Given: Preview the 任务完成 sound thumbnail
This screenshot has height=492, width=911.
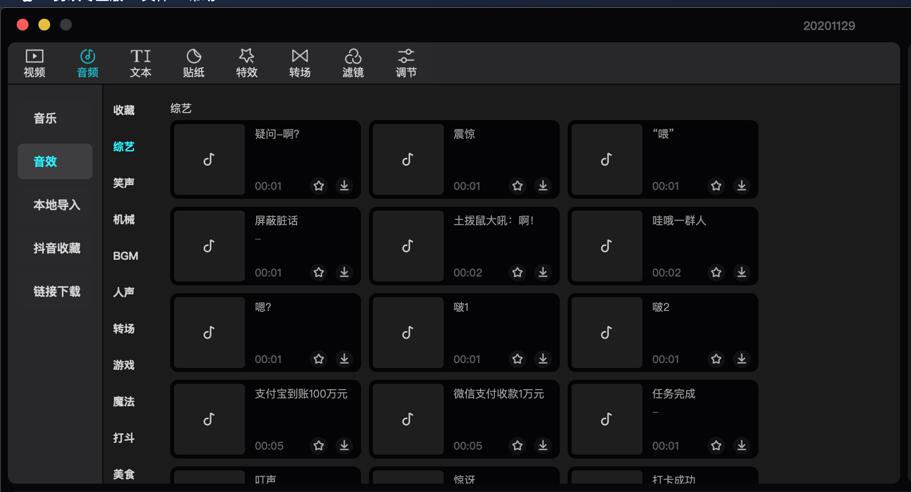Looking at the screenshot, I should [607, 419].
